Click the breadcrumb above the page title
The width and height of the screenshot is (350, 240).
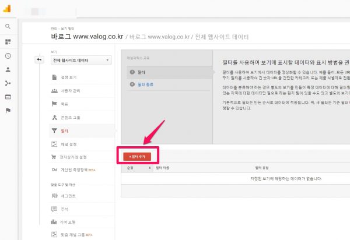(62, 29)
